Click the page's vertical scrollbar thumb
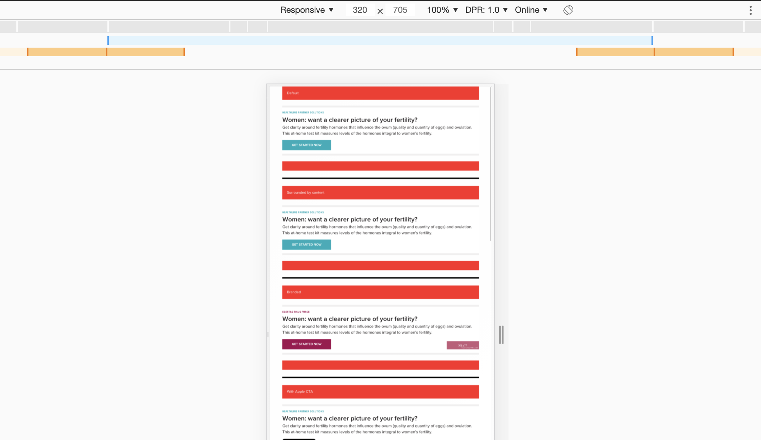761x440 pixels. point(491,164)
